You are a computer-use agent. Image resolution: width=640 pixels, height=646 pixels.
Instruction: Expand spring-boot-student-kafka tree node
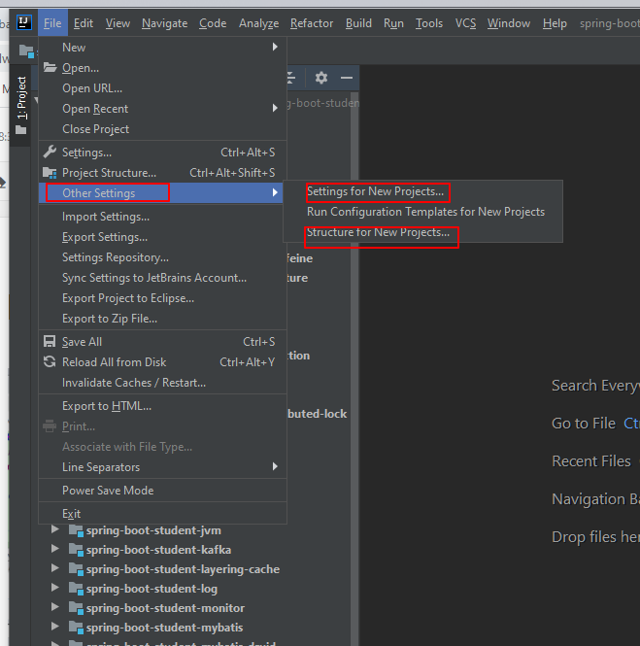pyautogui.click(x=54, y=549)
